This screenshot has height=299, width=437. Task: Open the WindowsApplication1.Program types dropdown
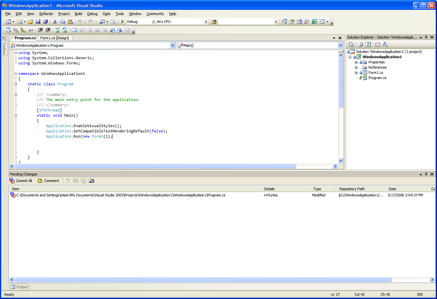pos(173,45)
